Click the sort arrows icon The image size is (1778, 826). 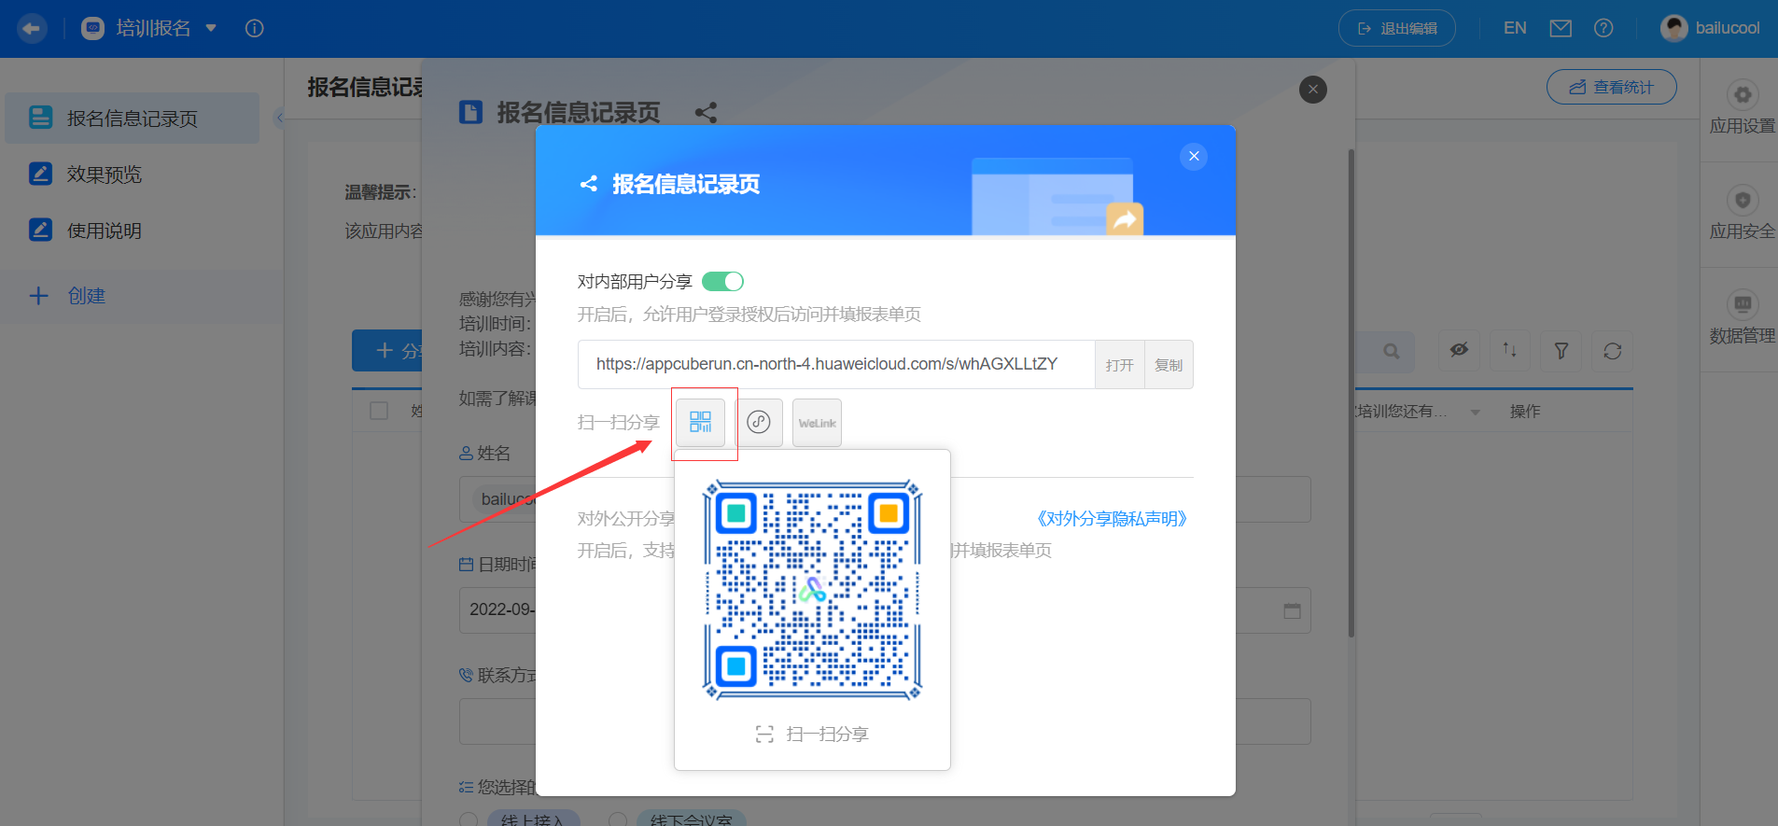[1509, 350]
